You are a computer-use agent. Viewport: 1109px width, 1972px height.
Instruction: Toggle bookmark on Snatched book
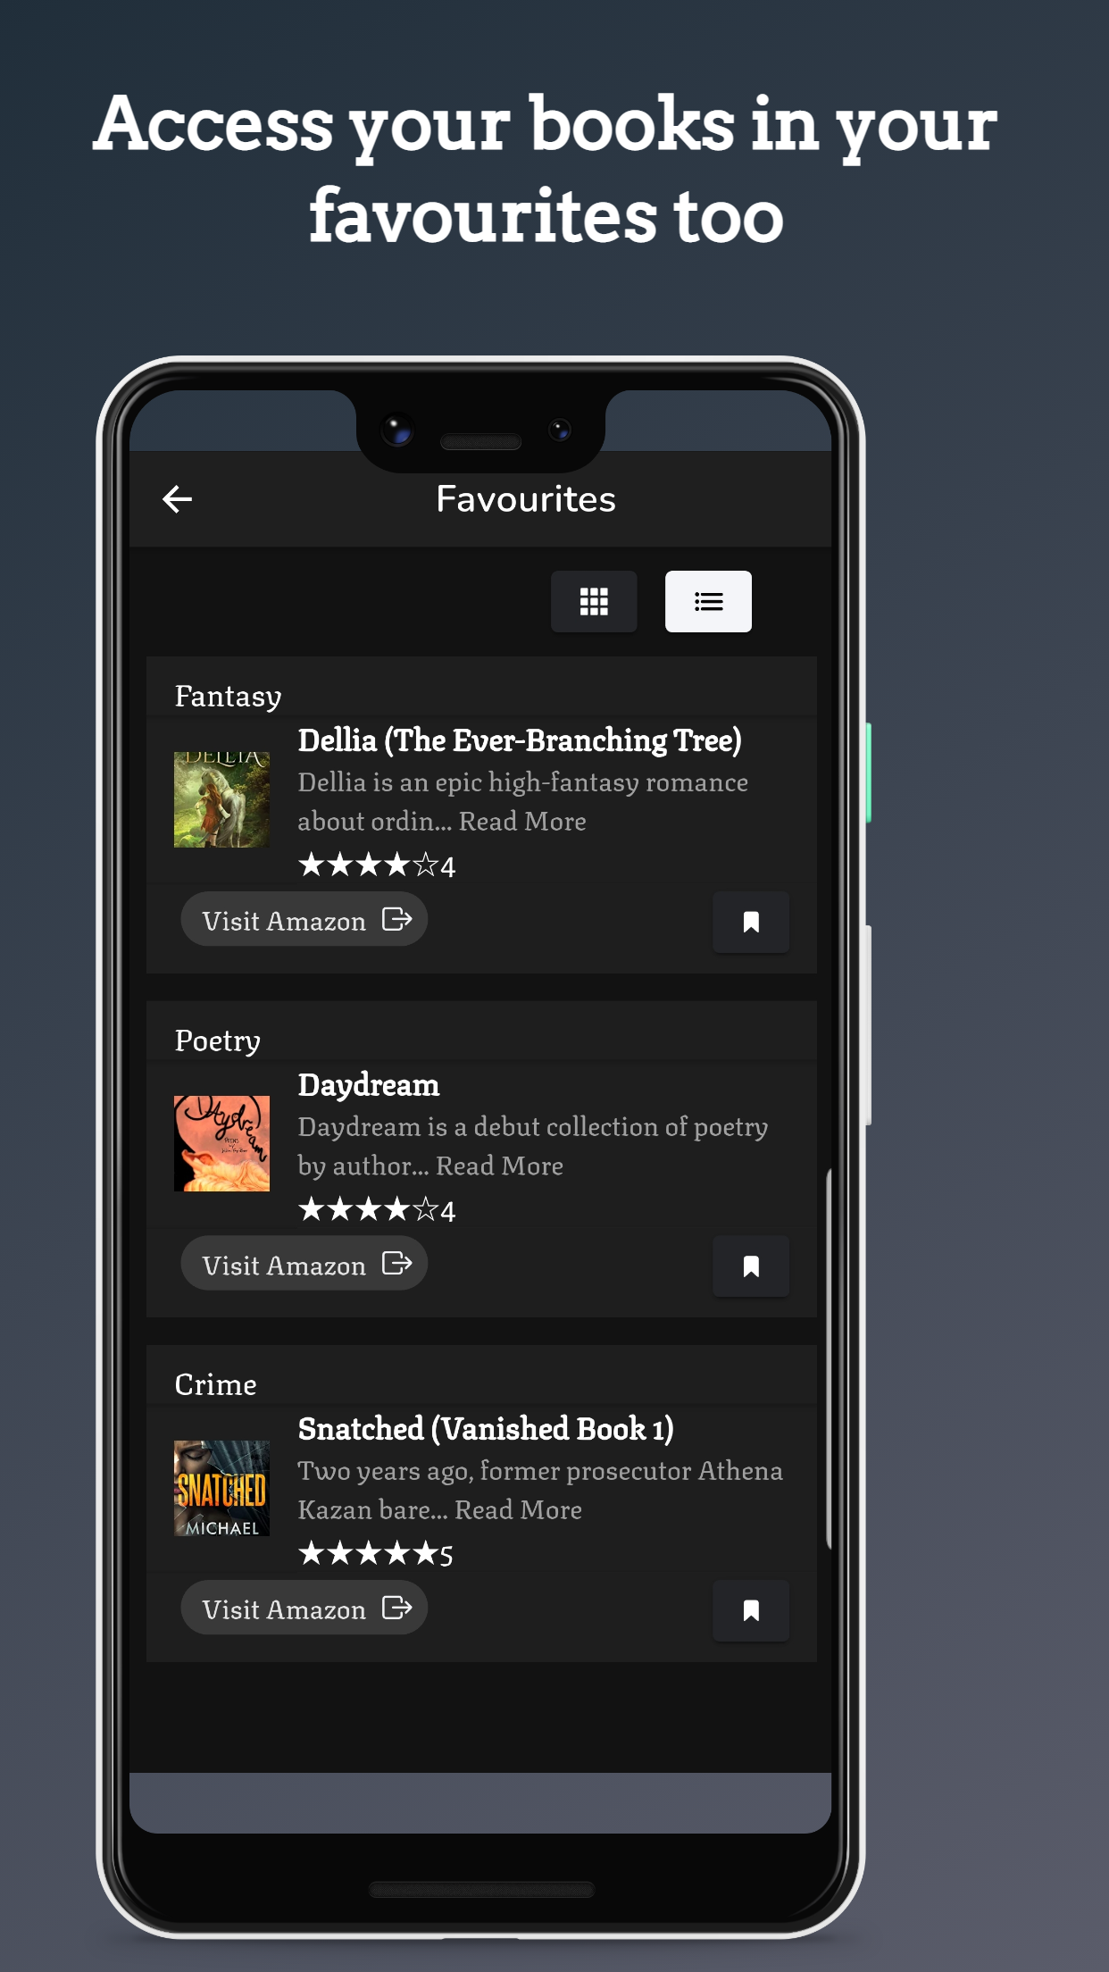pos(751,1610)
